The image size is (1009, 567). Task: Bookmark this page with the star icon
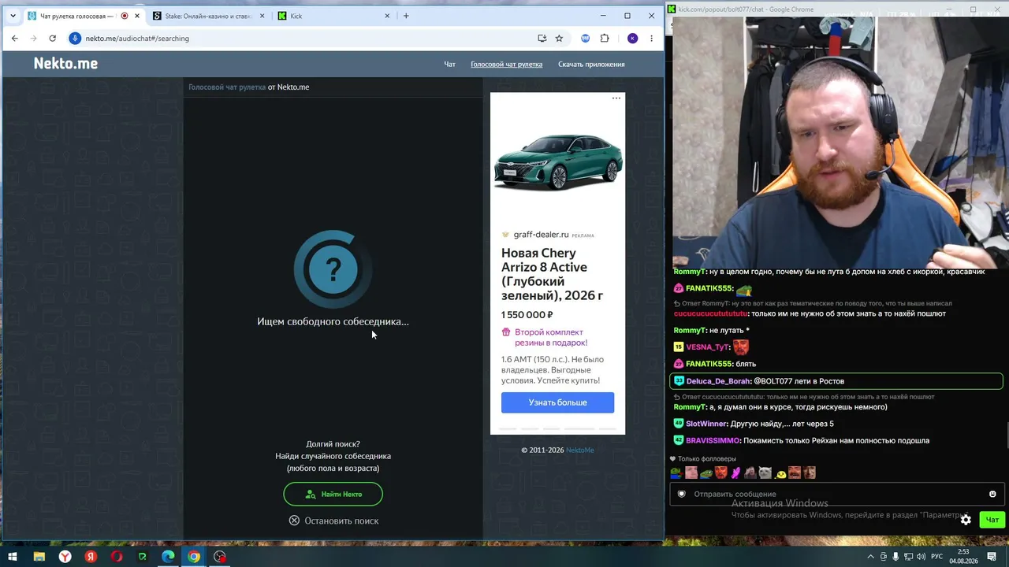pyautogui.click(x=559, y=38)
